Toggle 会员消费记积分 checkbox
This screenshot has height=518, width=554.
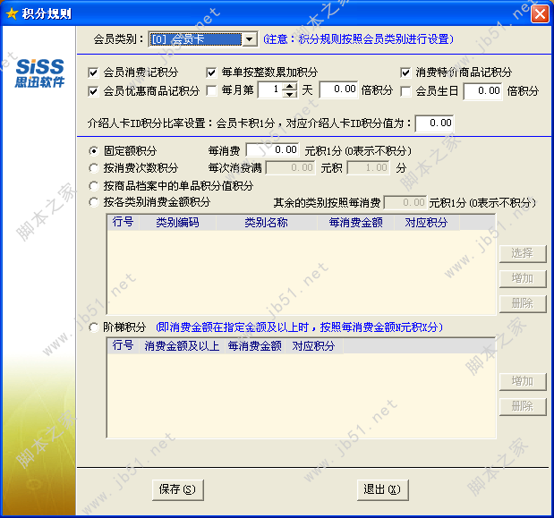93,72
